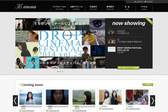Open fourth Coming soon image with two girls

pyautogui.click(x=111, y=97)
